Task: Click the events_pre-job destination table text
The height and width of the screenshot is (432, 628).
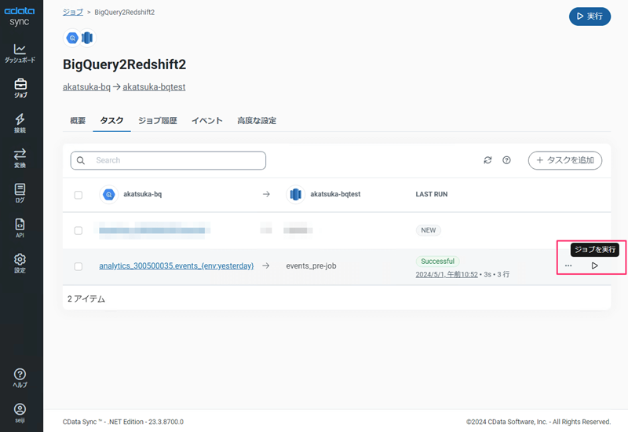Action: point(311,265)
